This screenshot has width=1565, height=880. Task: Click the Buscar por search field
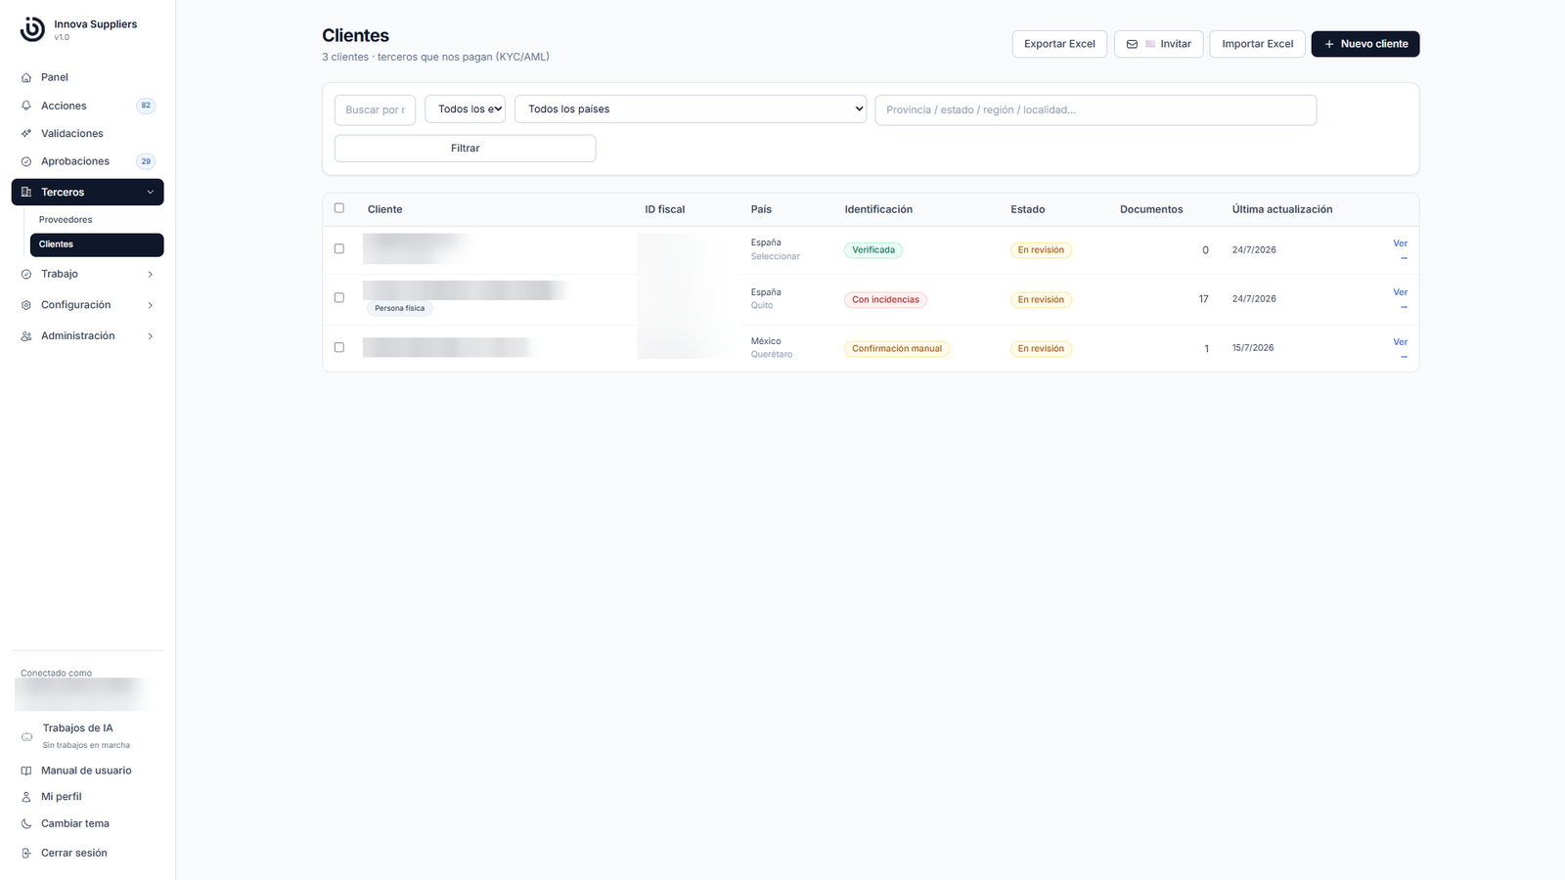tap(375, 110)
